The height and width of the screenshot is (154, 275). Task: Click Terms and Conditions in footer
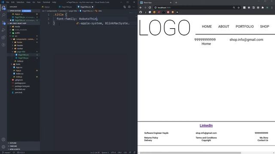206,138
